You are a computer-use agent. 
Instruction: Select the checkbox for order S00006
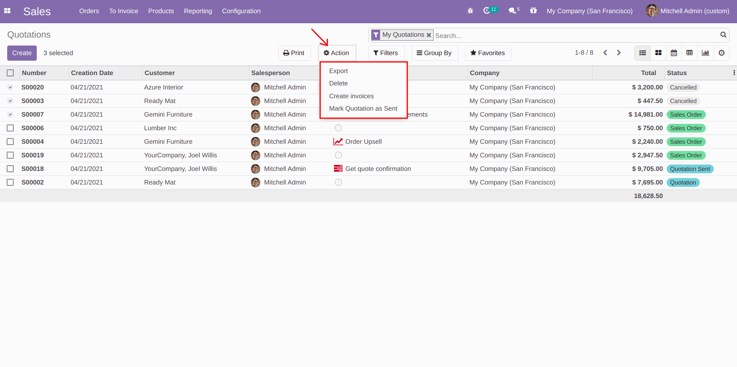pyautogui.click(x=10, y=128)
